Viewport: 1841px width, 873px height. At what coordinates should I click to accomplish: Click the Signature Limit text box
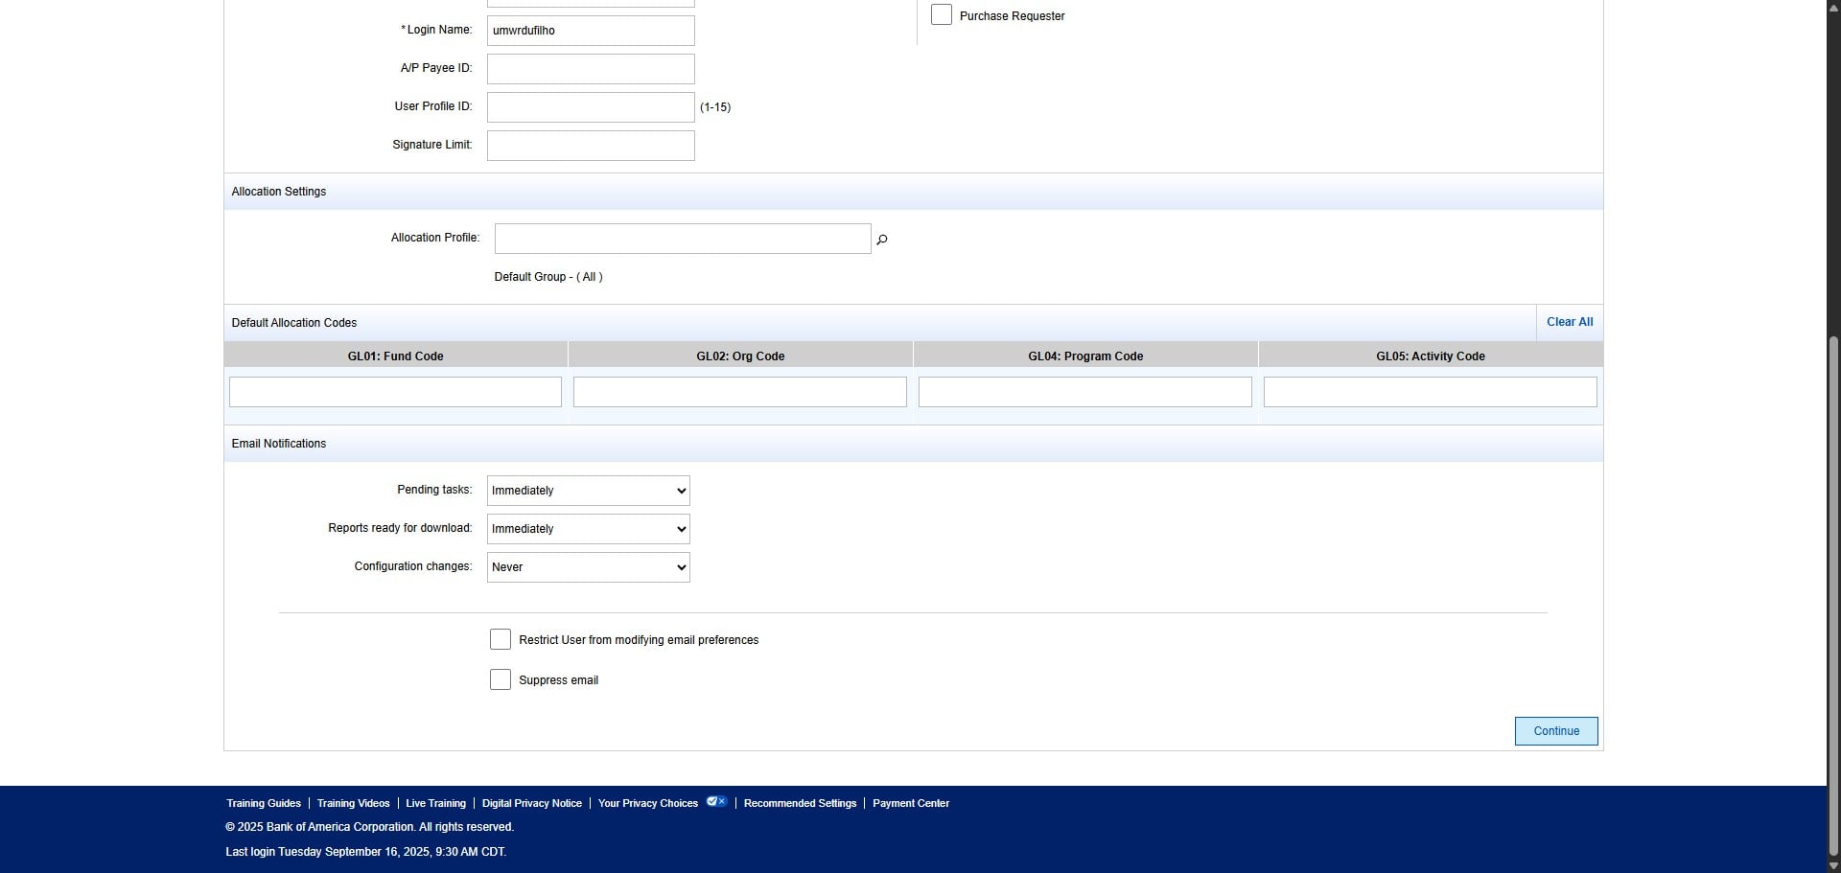[591, 146]
